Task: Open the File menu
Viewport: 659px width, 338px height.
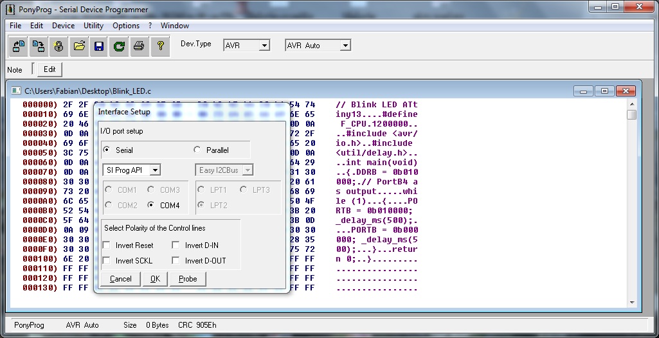Action: point(15,26)
